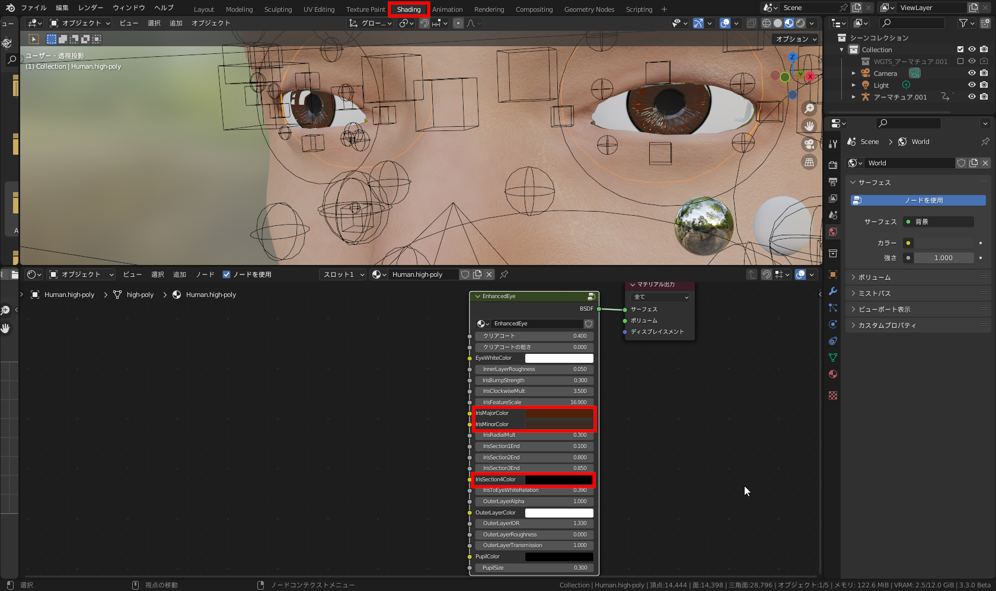996x591 pixels.
Task: Open the Material Properties tab
Action: [x=832, y=374]
